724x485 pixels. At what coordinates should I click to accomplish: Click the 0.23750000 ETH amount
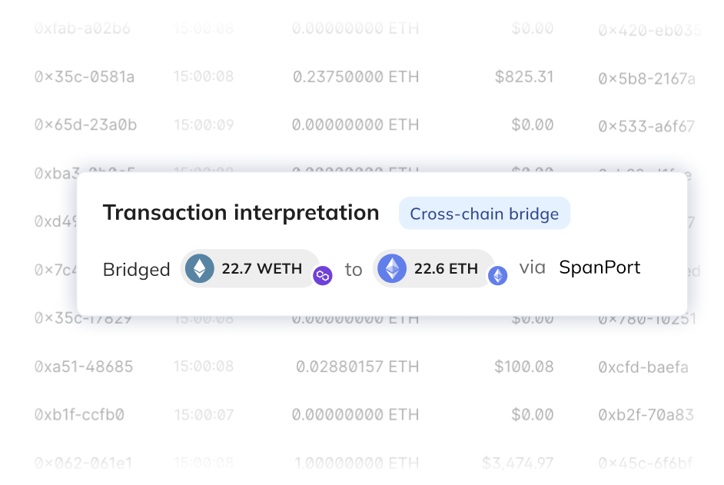[x=356, y=77]
